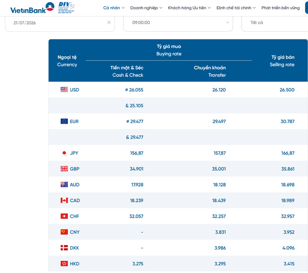Select the EUR currency label
Image resolution: width=308 pixels, height=273 pixels.
[x=74, y=122]
